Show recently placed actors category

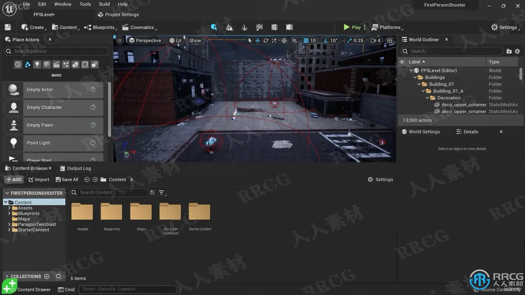point(18,64)
